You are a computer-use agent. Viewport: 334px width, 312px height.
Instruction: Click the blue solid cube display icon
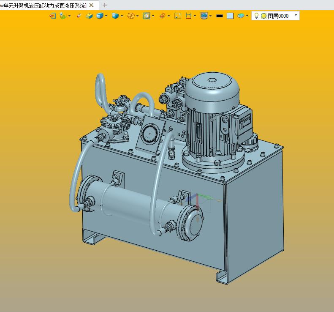100,16
